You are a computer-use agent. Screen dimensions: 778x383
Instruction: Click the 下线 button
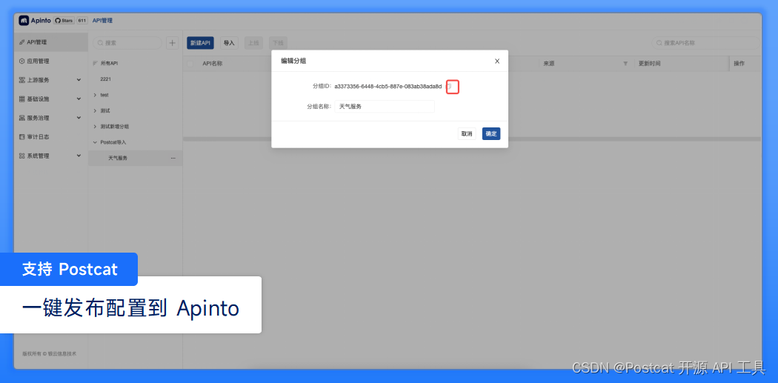click(278, 43)
